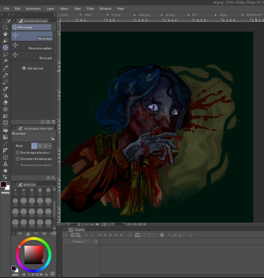Click the duplicate sub tool icon

click(x=48, y=122)
